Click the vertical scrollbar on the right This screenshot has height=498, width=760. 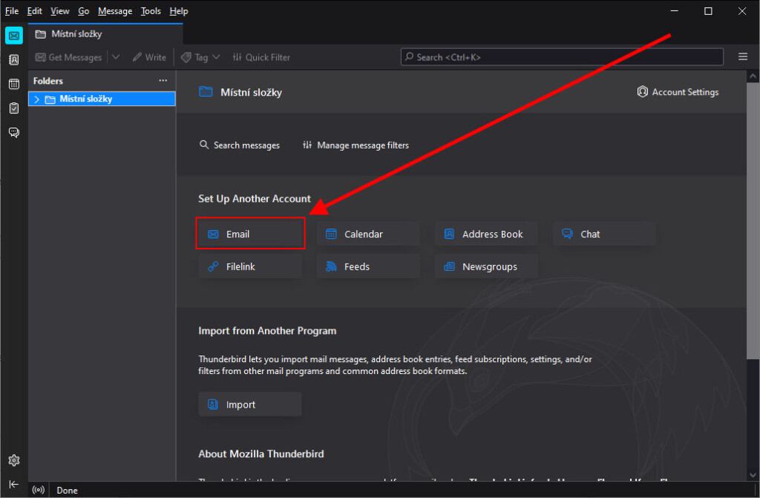click(753, 223)
